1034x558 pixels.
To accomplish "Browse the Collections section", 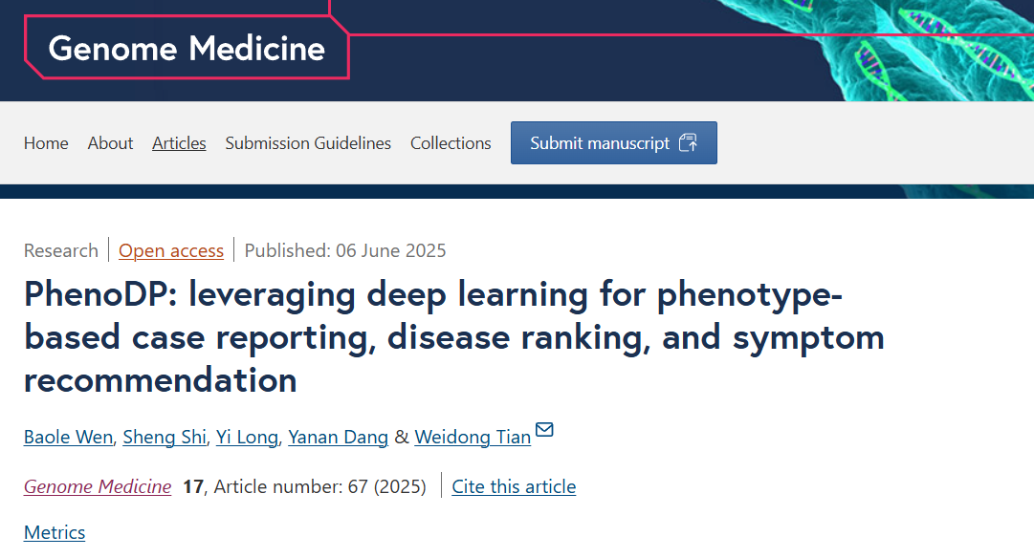I will [451, 143].
